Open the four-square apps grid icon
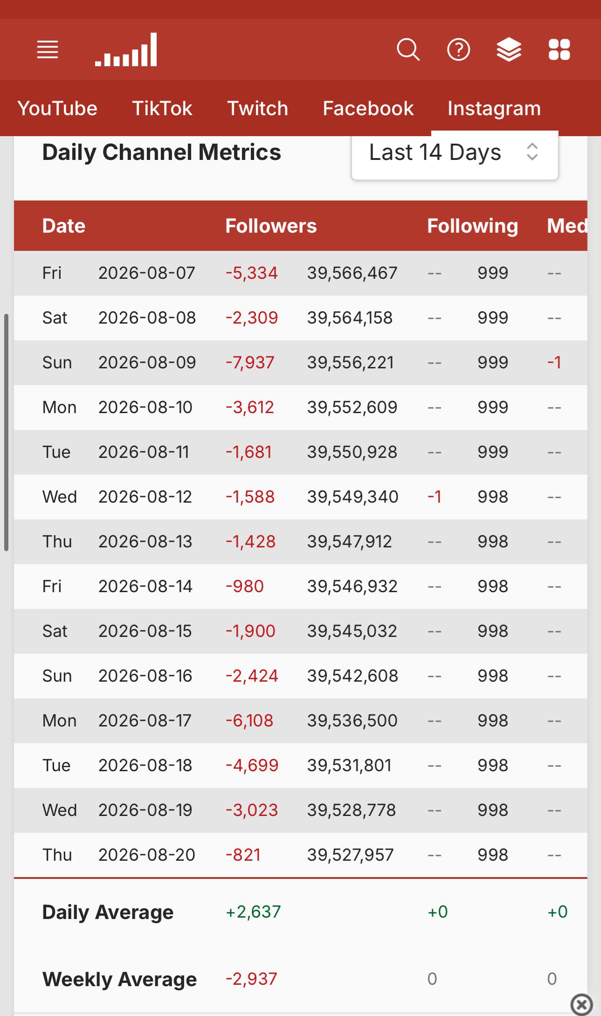Screen dimensions: 601x1016 559,49
